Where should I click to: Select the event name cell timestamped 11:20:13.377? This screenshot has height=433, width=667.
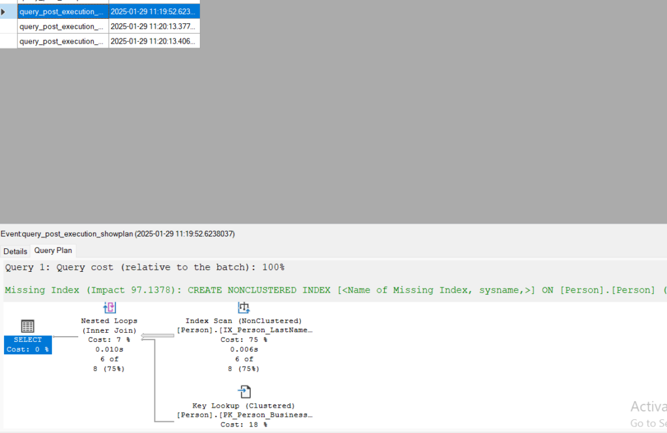pyautogui.click(x=63, y=26)
